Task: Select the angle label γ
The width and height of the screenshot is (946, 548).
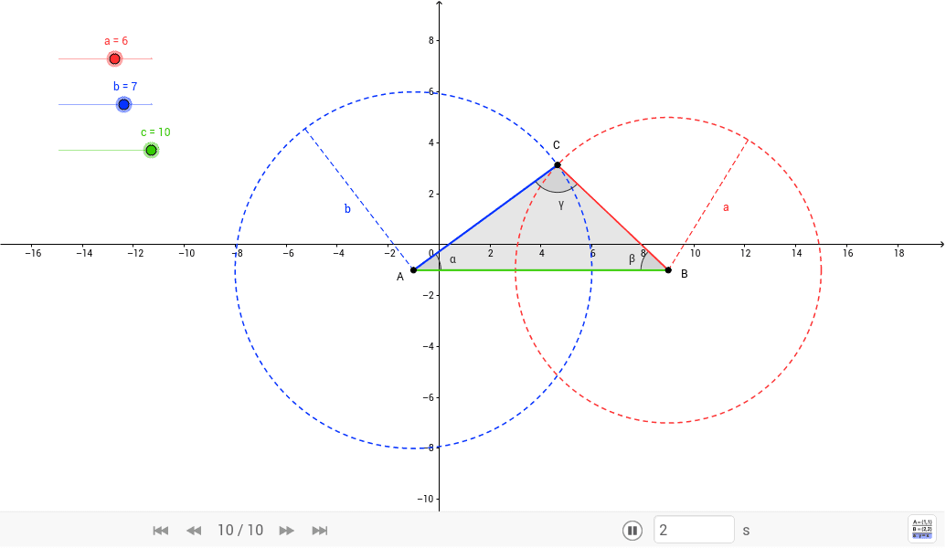Action: pos(561,205)
